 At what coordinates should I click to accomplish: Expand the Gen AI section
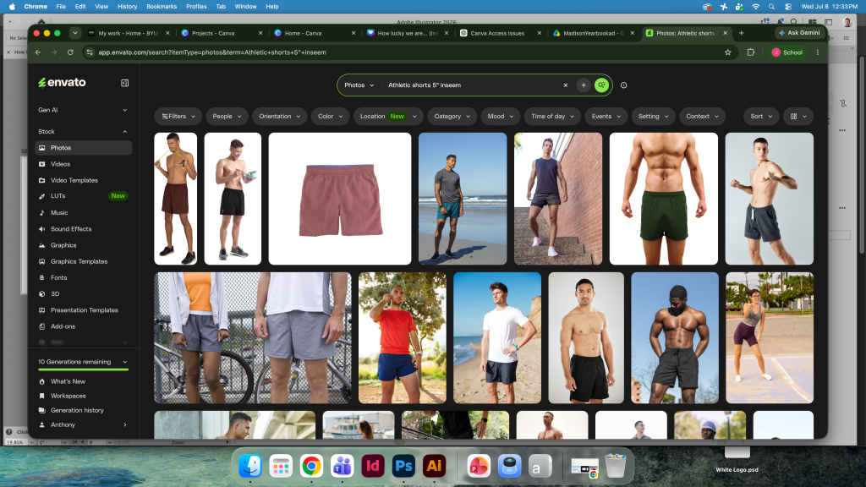(125, 110)
